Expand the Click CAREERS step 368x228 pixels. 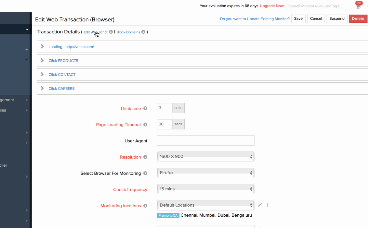[42, 89]
